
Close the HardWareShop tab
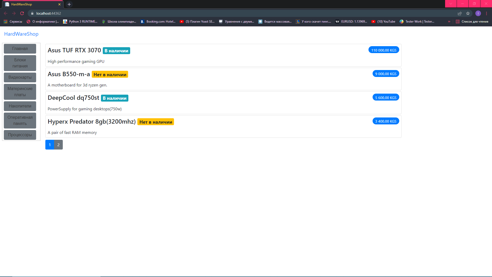point(59,4)
